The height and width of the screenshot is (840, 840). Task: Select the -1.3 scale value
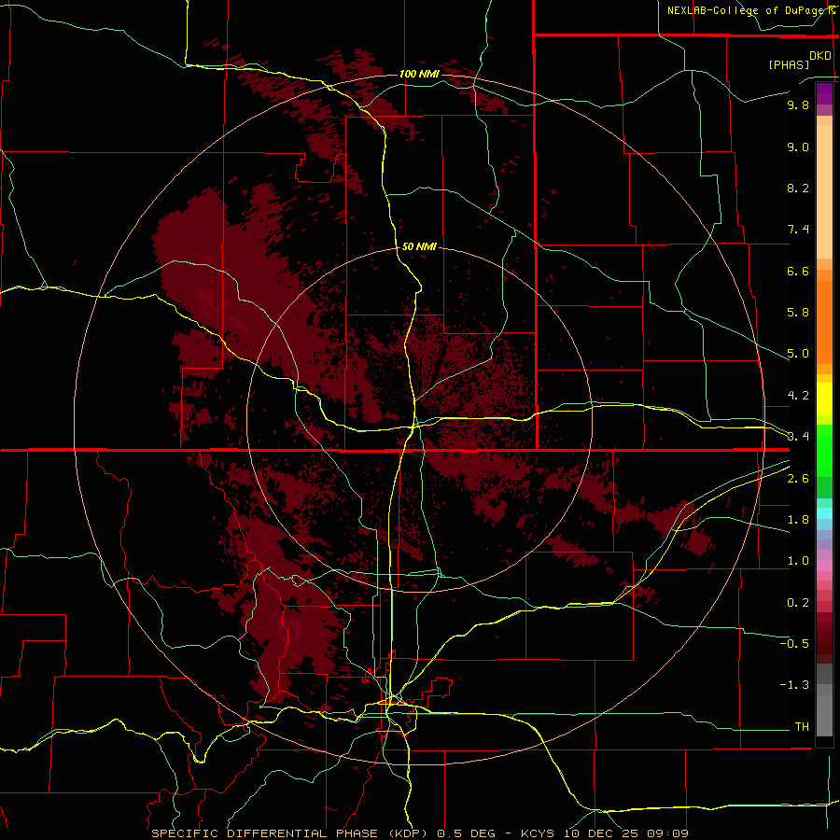coord(794,685)
